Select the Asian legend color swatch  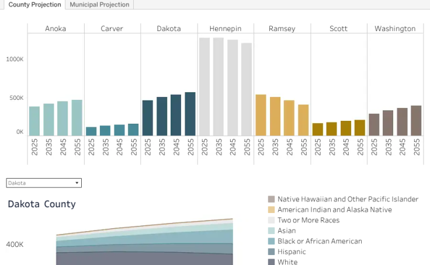click(x=271, y=231)
